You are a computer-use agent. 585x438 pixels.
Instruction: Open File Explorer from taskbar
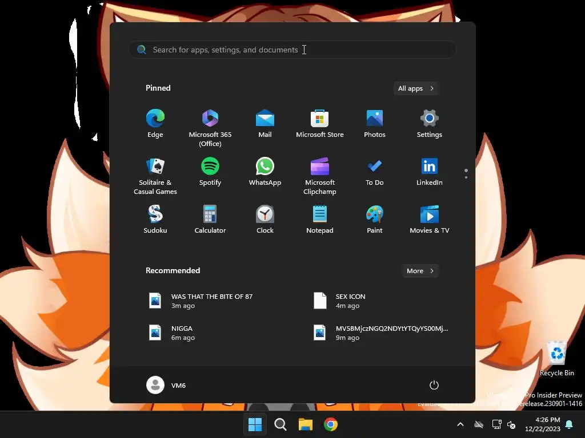tap(306, 424)
